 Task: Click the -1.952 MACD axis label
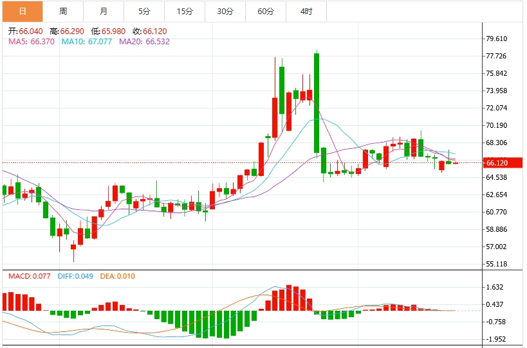tap(496, 339)
